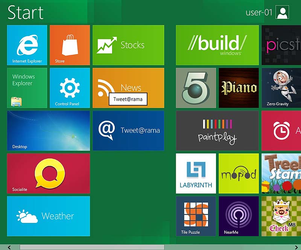This screenshot has height=250, width=301.
Task: Open the Tile Puzzle game
Action: [196, 216]
